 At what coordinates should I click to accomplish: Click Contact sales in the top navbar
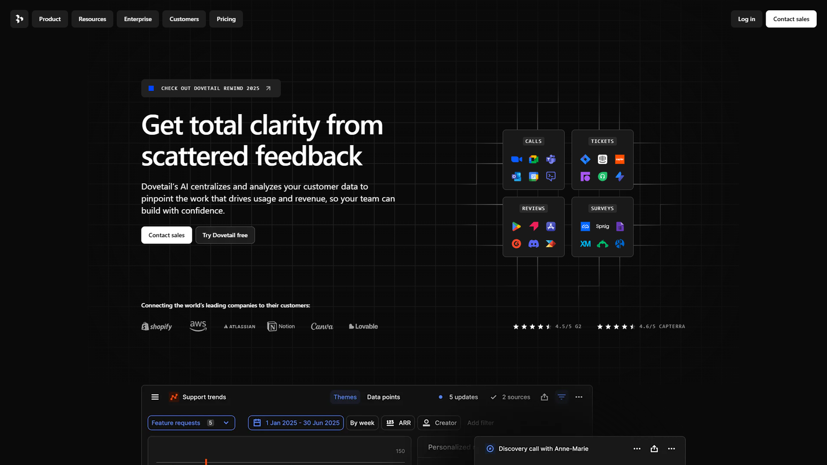pyautogui.click(x=791, y=19)
